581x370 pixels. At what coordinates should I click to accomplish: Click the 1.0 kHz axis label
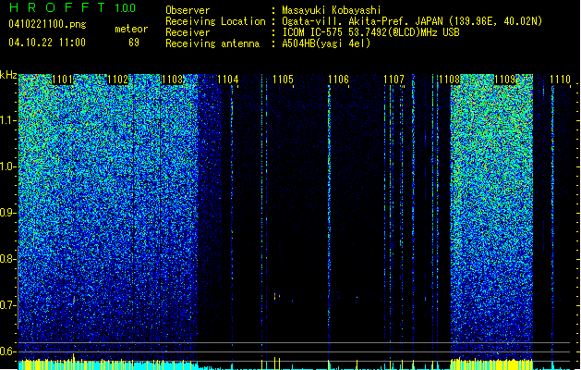(8, 166)
